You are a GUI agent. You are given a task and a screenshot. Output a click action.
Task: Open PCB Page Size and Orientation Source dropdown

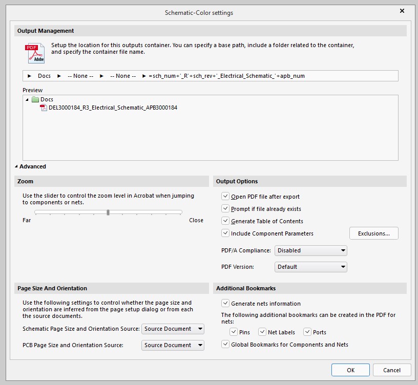pyautogui.click(x=173, y=345)
